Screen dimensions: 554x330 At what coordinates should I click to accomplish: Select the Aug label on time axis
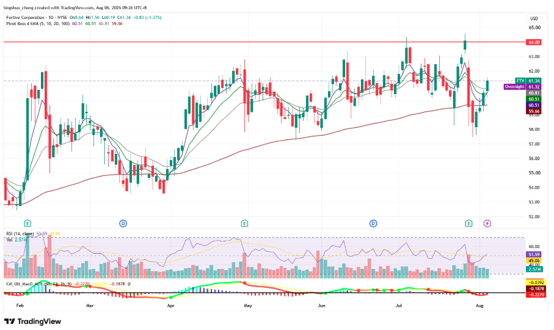click(x=479, y=306)
